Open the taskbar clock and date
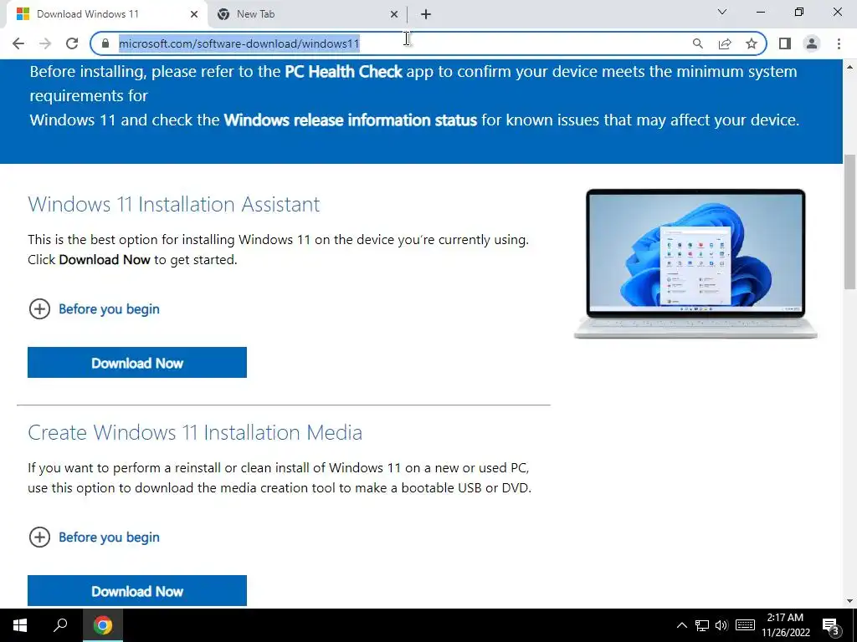This screenshot has width=857, height=642. 785,625
